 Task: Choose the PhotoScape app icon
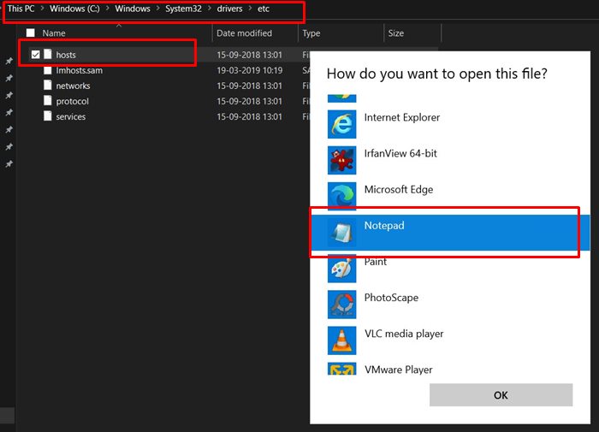[342, 305]
